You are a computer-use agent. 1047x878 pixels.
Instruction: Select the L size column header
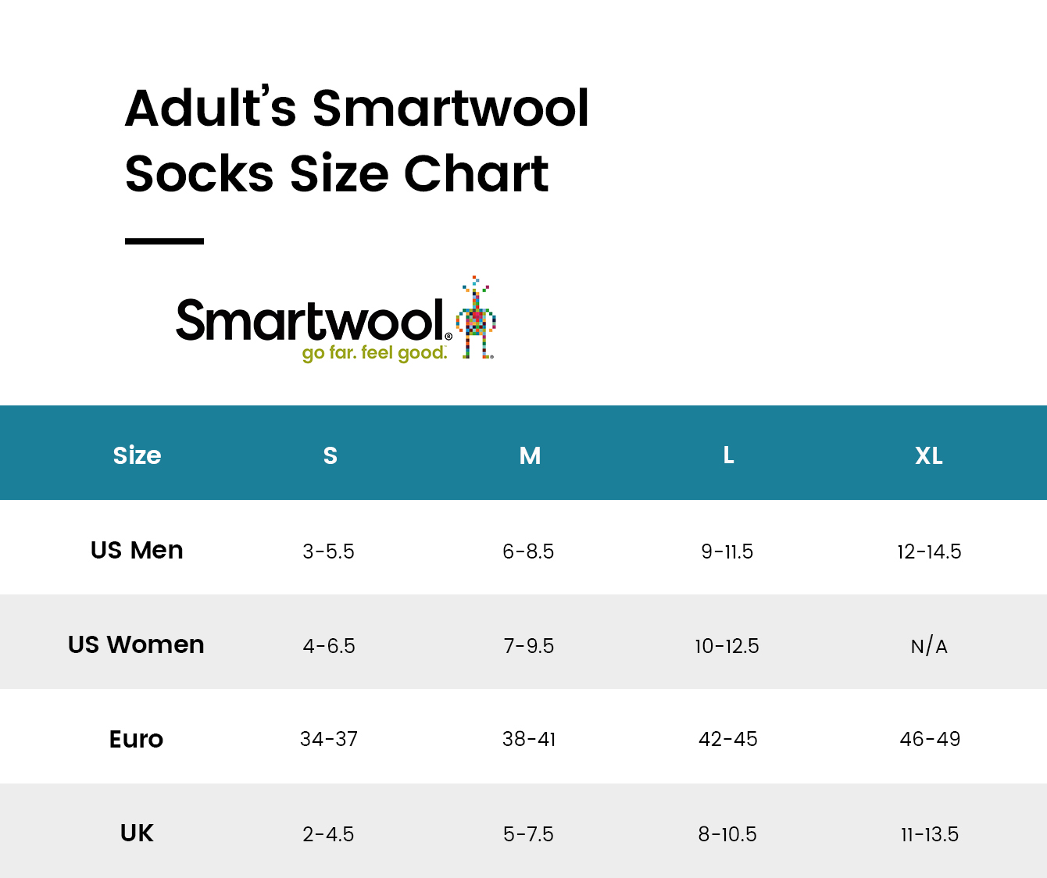pyautogui.click(x=728, y=455)
